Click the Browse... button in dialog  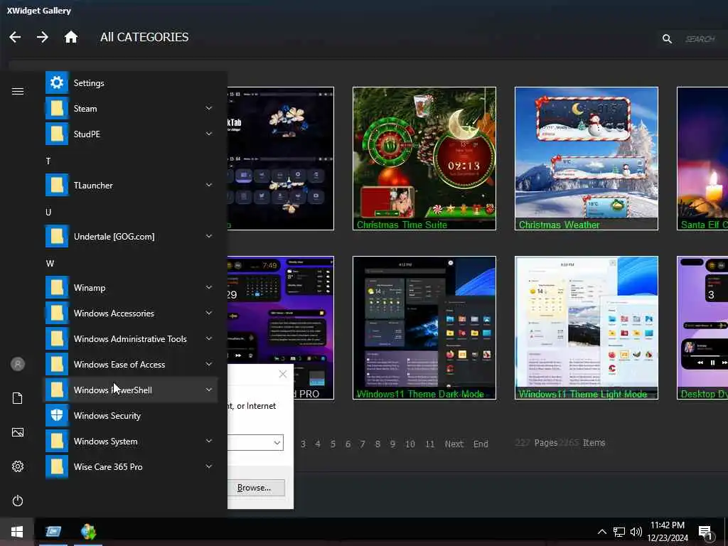pyautogui.click(x=255, y=488)
